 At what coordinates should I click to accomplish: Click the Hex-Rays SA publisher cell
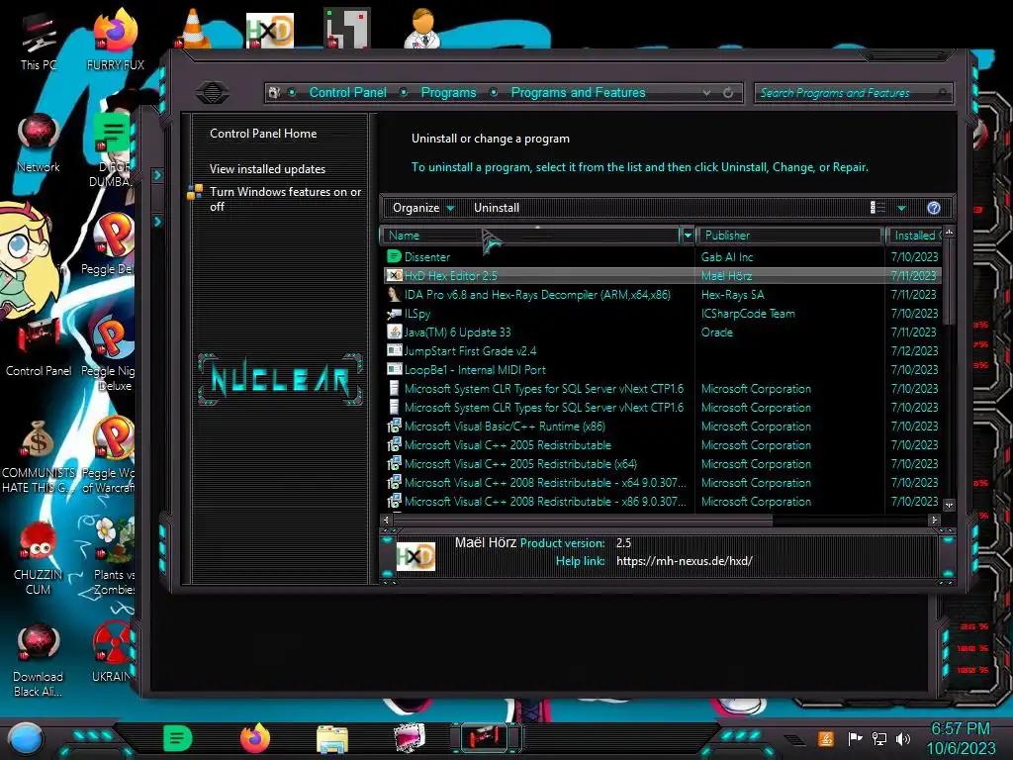pos(733,294)
